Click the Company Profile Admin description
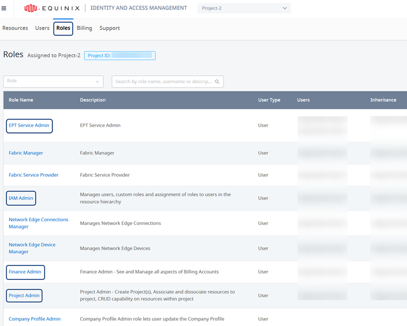 pyautogui.click(x=152, y=319)
